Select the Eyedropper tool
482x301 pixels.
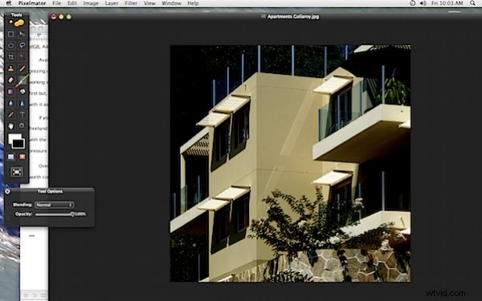pos(10,115)
